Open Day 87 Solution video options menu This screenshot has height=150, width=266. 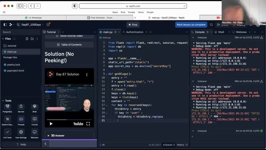click(x=87, y=75)
